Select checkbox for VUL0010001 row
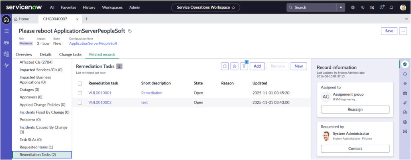Viewport: 411px width, 160px height. pyautogui.click(x=80, y=93)
